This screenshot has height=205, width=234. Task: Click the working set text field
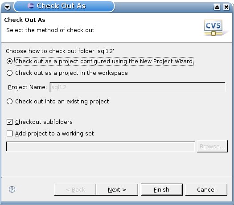[100, 147]
